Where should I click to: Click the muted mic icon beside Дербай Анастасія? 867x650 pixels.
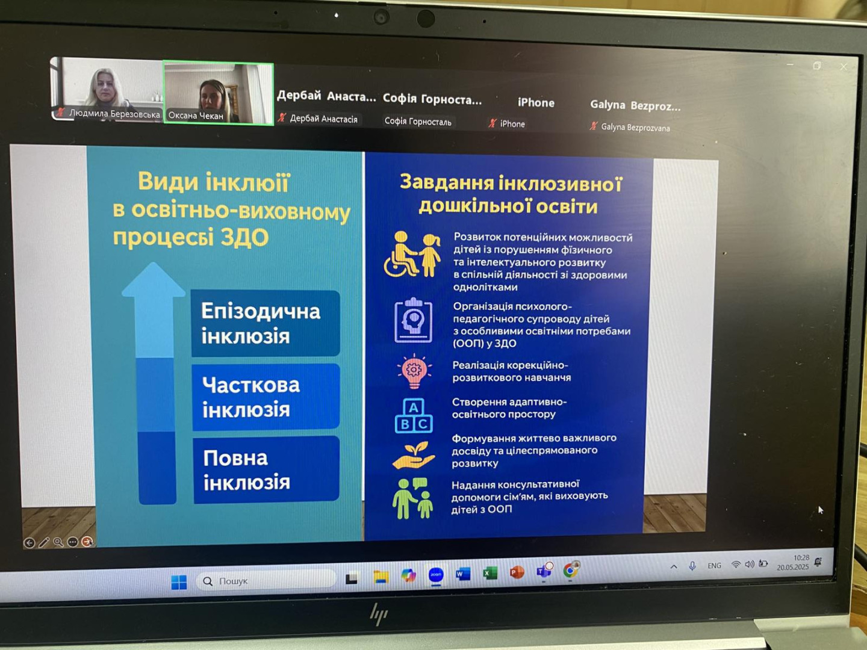(282, 117)
